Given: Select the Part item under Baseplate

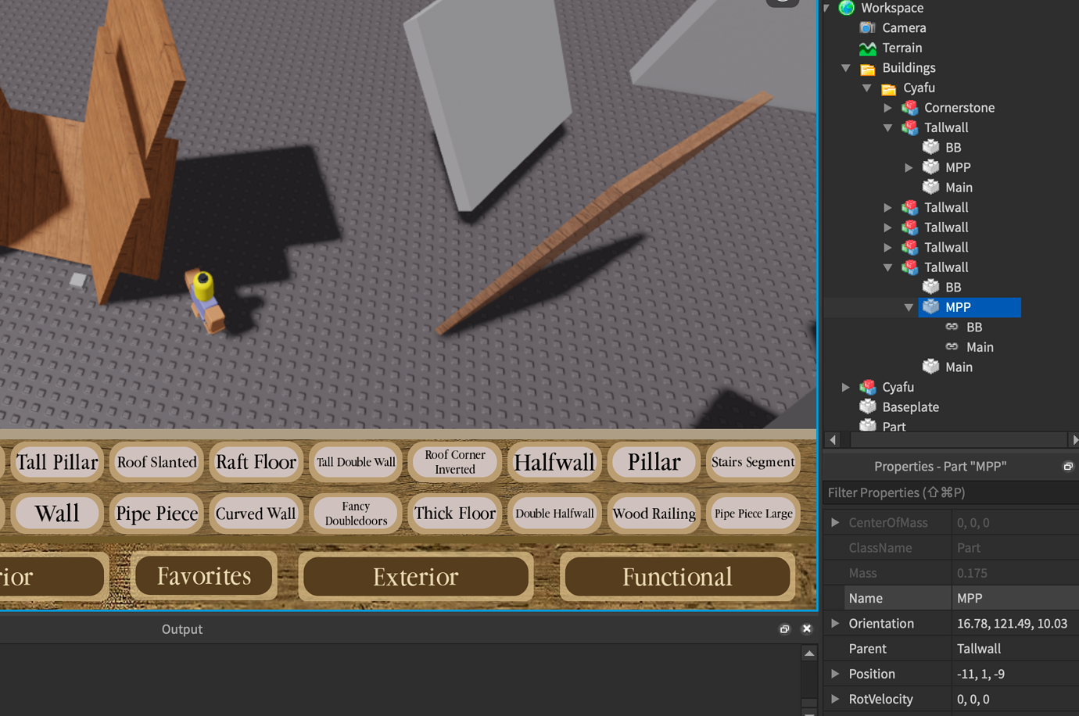Looking at the screenshot, I should (894, 427).
